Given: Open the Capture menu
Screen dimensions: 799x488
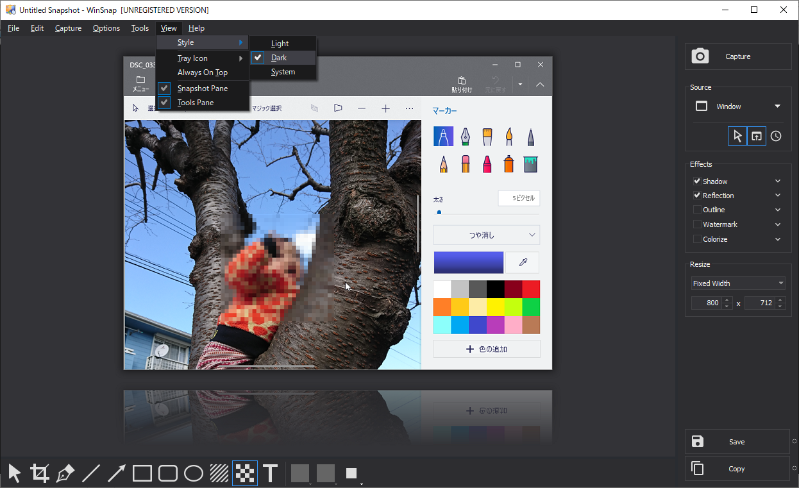Looking at the screenshot, I should click(68, 28).
